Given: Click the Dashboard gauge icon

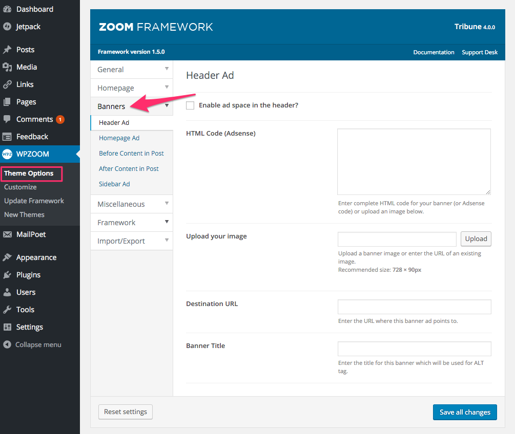Looking at the screenshot, I should pyautogui.click(x=7, y=9).
